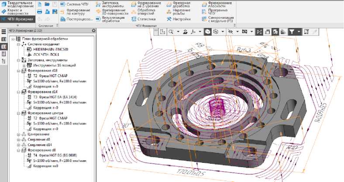Image resolution: width=344 pixels, height=182 pixels.
Task: Open the first model tree panel icon
Action: pyautogui.click(x=4, y=39)
